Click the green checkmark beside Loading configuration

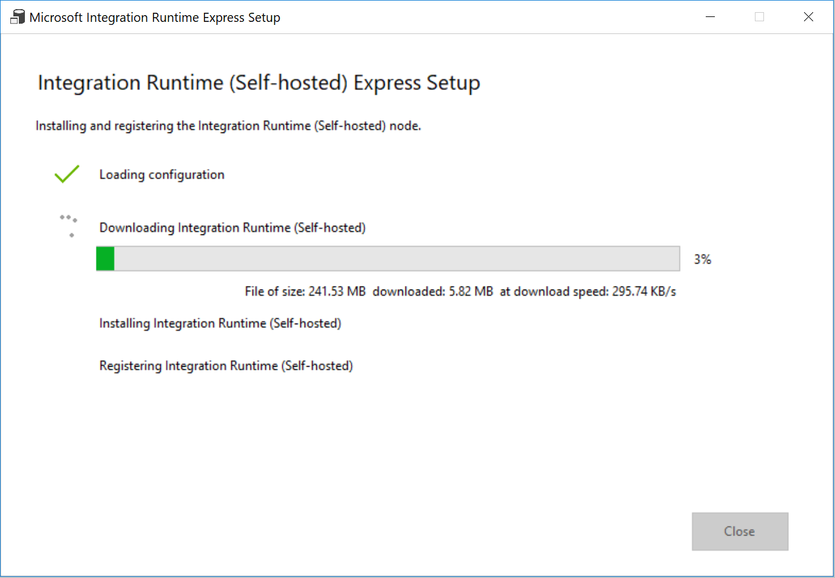pyautogui.click(x=67, y=174)
